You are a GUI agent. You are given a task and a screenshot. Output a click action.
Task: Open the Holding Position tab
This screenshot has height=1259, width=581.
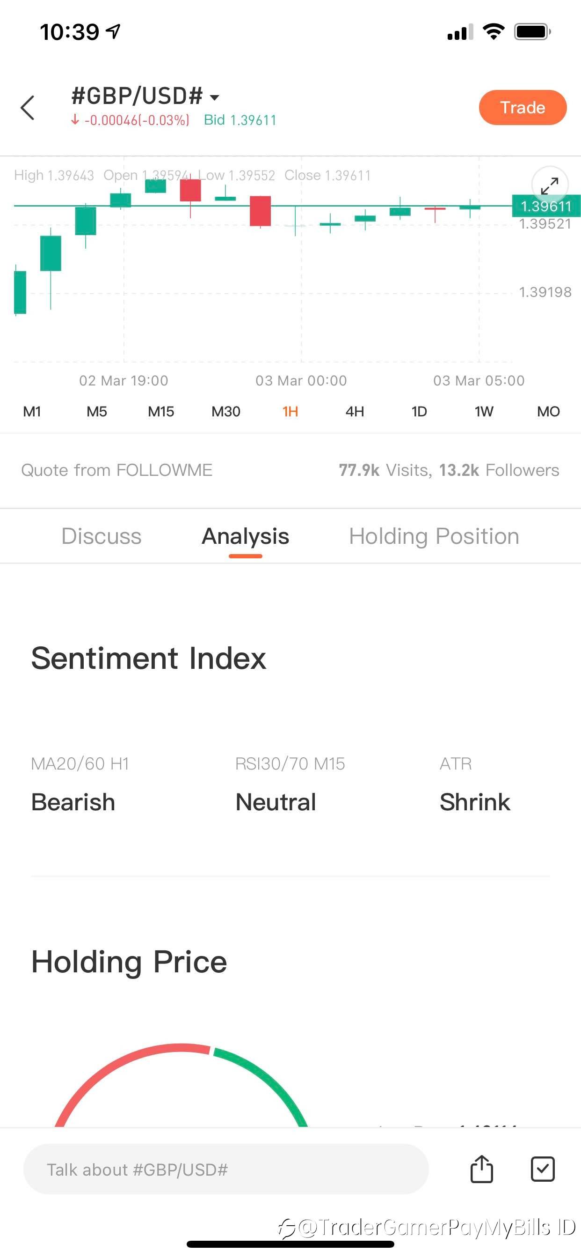(x=434, y=536)
